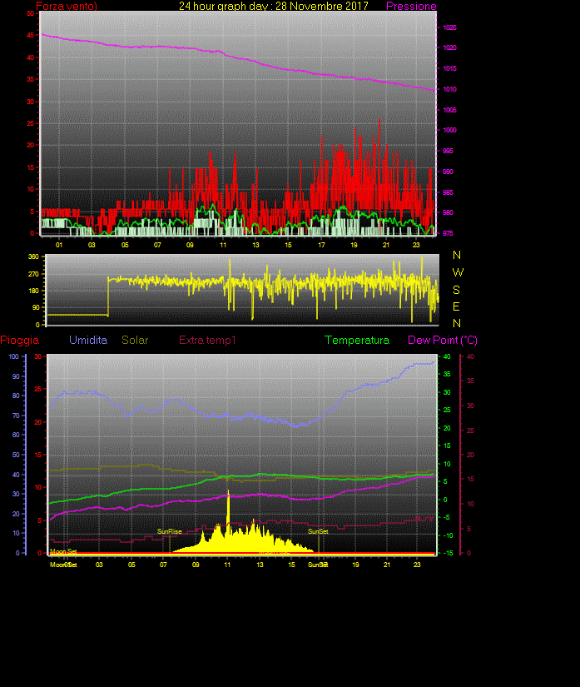580x687 pixels.
Task: Click 1025 on the pressure axis
Action: 449,27
